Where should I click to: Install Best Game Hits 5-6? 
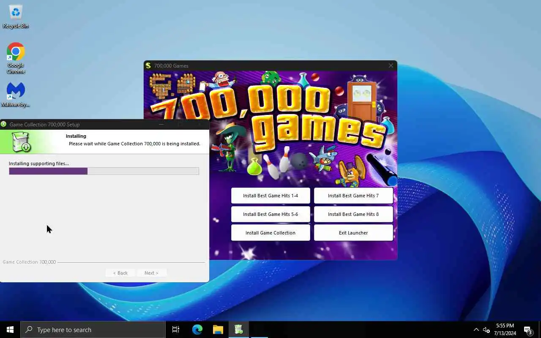click(270, 214)
